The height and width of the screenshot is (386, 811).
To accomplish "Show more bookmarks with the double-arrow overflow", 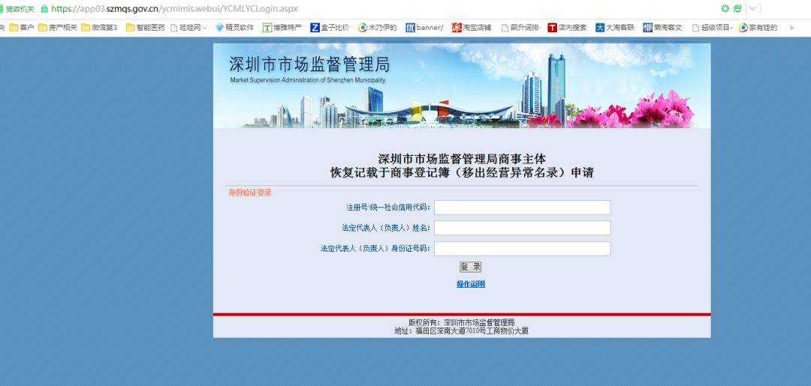I will [x=792, y=28].
